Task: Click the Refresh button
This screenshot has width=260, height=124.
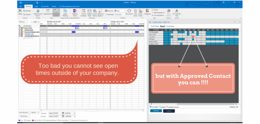Action: 156,111
